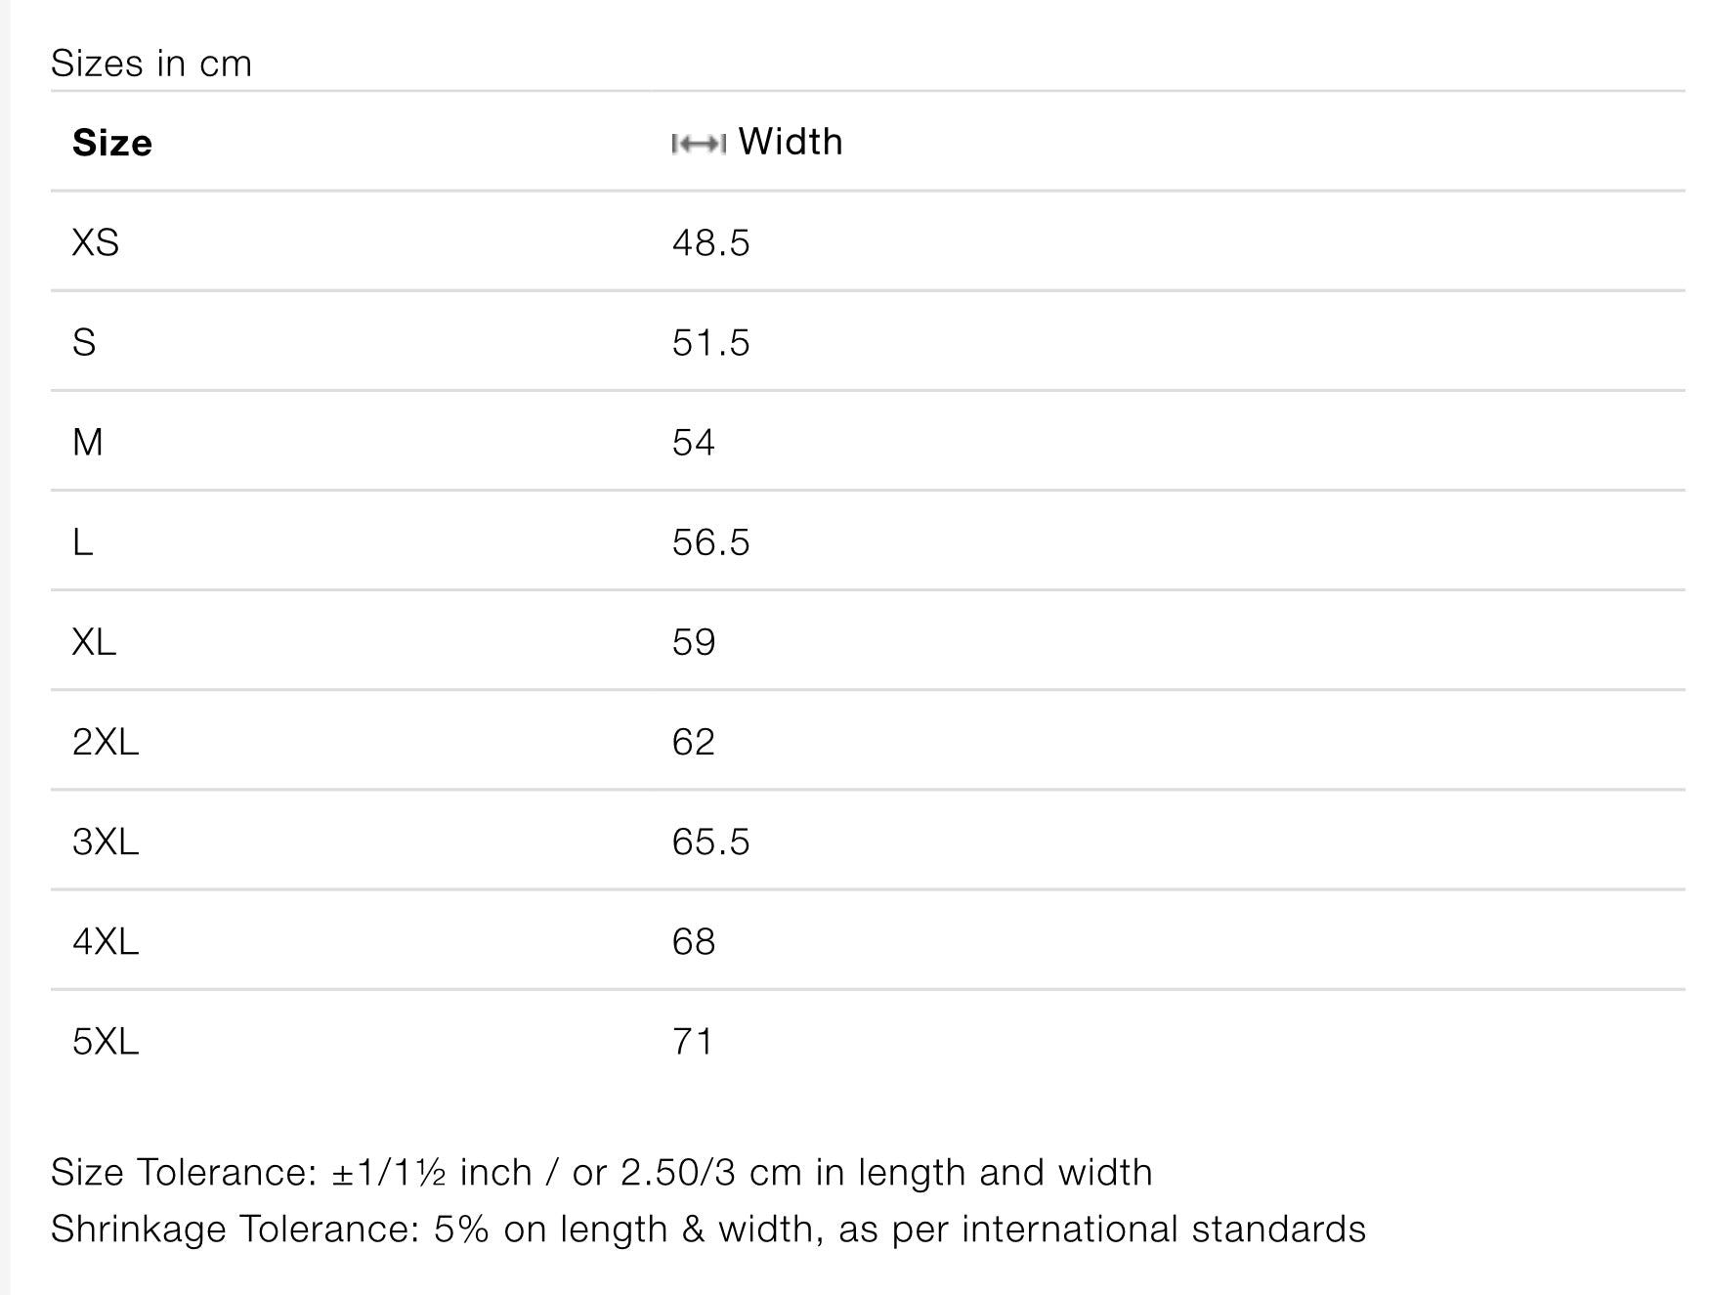This screenshot has width=1711, height=1295.
Task: Click the 54 width value
Action: pyautogui.click(x=693, y=443)
